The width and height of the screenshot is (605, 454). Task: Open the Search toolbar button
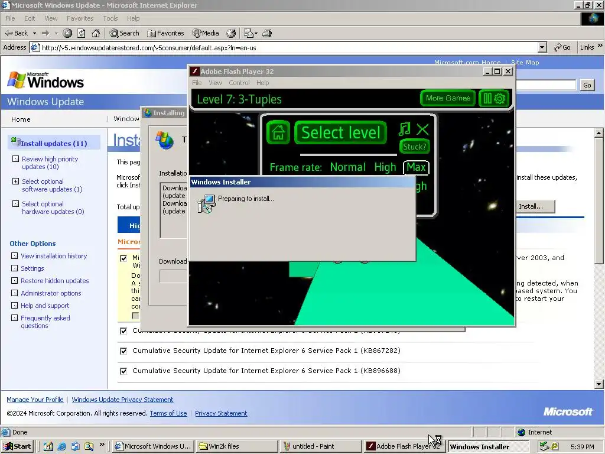point(124,33)
